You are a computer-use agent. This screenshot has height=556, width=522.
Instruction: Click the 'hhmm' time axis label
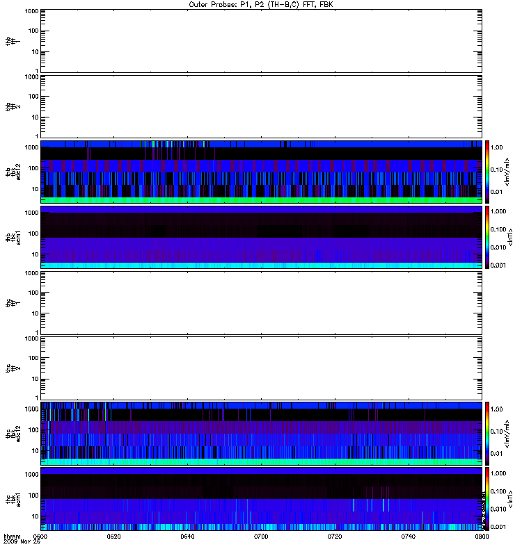[x=12, y=537]
